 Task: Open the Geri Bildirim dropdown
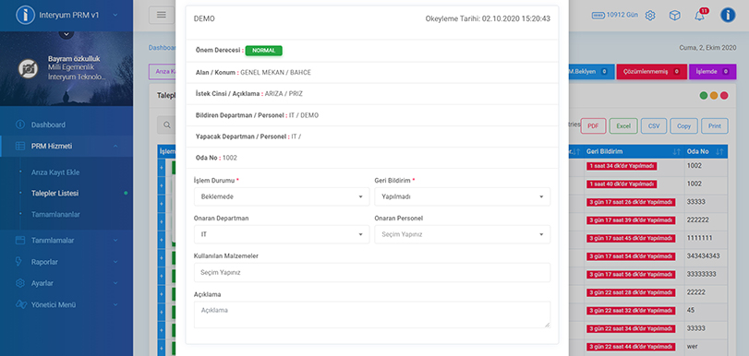(463, 196)
